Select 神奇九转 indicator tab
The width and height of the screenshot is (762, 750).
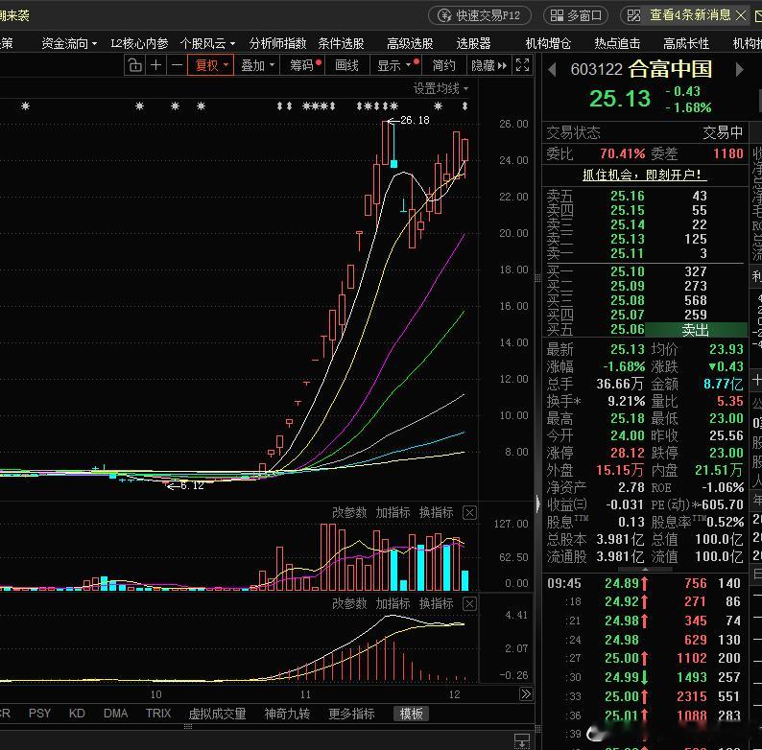click(287, 714)
